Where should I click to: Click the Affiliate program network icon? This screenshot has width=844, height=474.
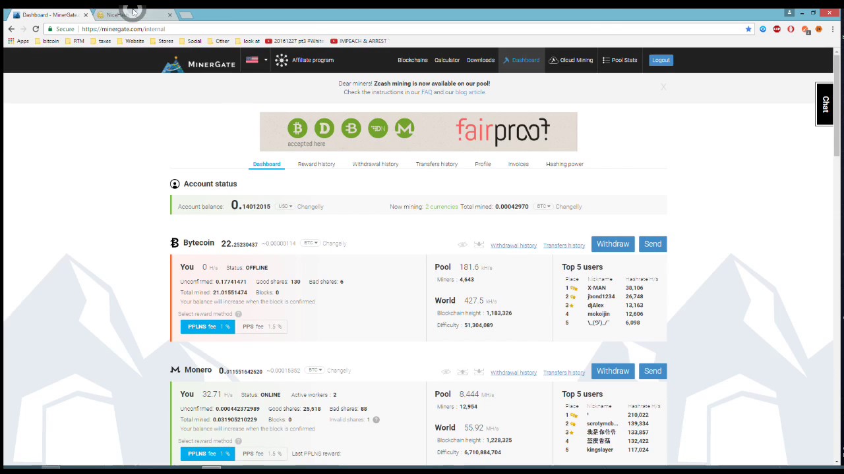pyautogui.click(x=282, y=60)
